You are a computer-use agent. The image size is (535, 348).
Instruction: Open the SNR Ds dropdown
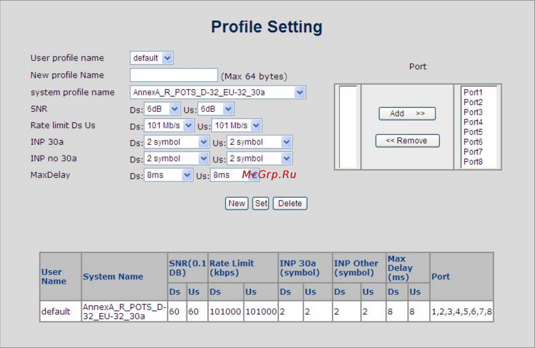tap(162, 109)
